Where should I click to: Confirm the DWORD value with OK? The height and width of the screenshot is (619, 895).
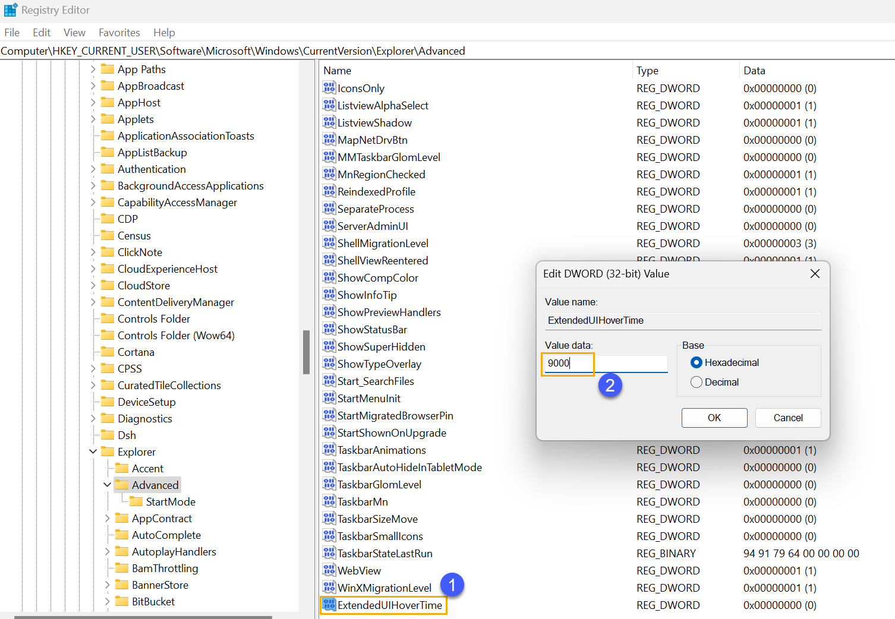tap(714, 418)
